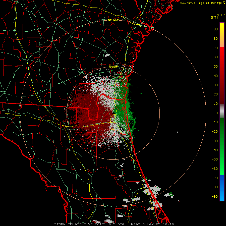
Task: Click the -40 value on the velocity scale
Action: click(x=215, y=150)
